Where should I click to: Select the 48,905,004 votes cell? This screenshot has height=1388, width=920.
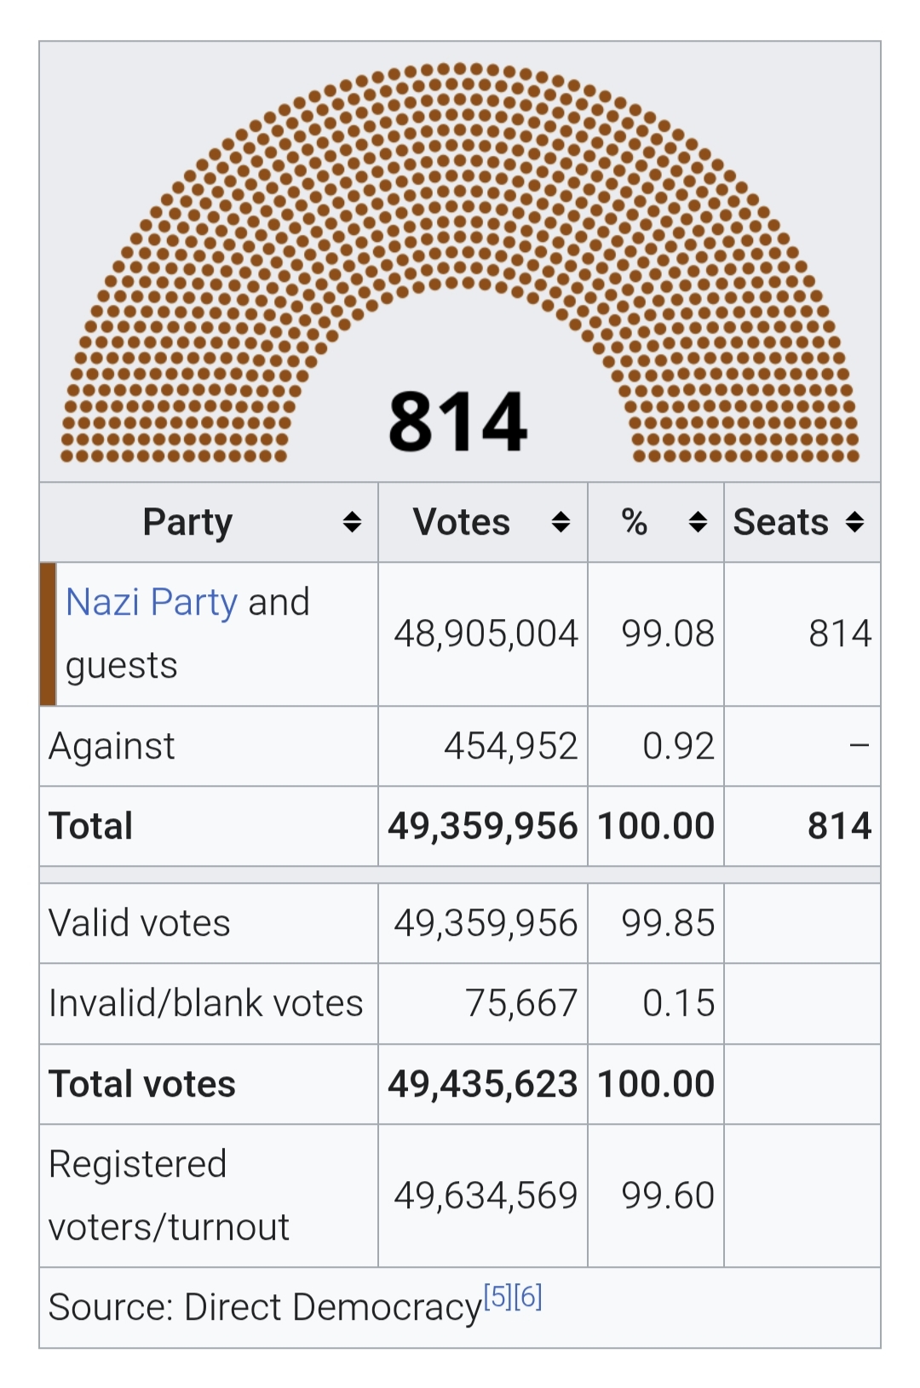pos(483,634)
